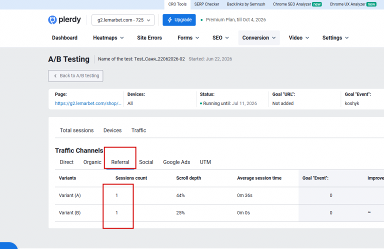Select the Direct traffic channel
Screen dimensions: 384x249
[x=66, y=162]
